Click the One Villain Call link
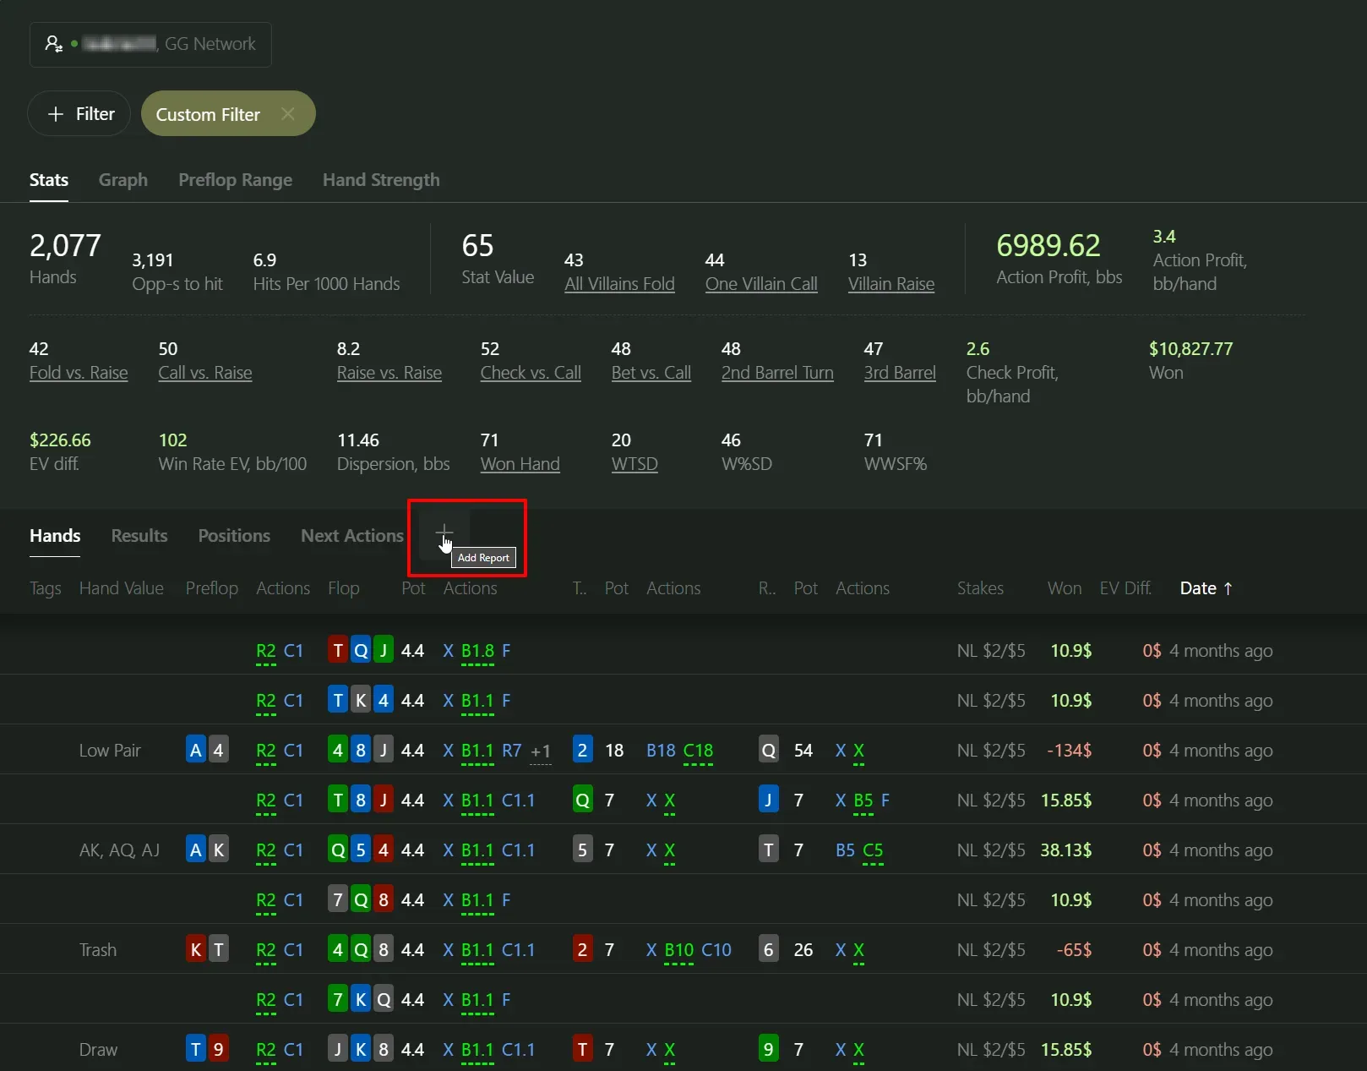The width and height of the screenshot is (1367, 1071). click(x=761, y=284)
